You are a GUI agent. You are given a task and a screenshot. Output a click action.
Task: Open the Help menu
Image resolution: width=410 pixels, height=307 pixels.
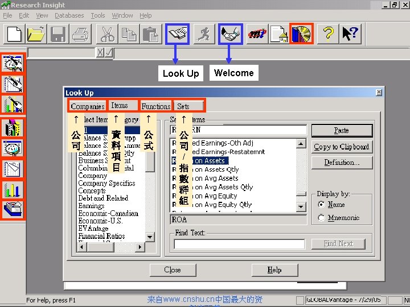(x=145, y=15)
